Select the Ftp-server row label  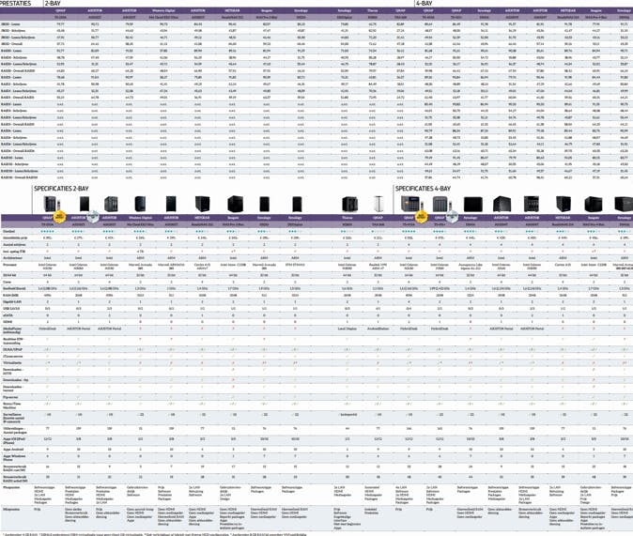click(11, 397)
